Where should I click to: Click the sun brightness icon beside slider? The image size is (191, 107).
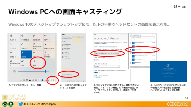pyautogui.click(x=14, y=71)
